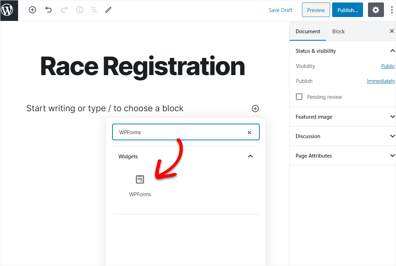Image resolution: width=396 pixels, height=266 pixels.
Task: Add a block via the paragraph plus icon
Action: (255, 108)
